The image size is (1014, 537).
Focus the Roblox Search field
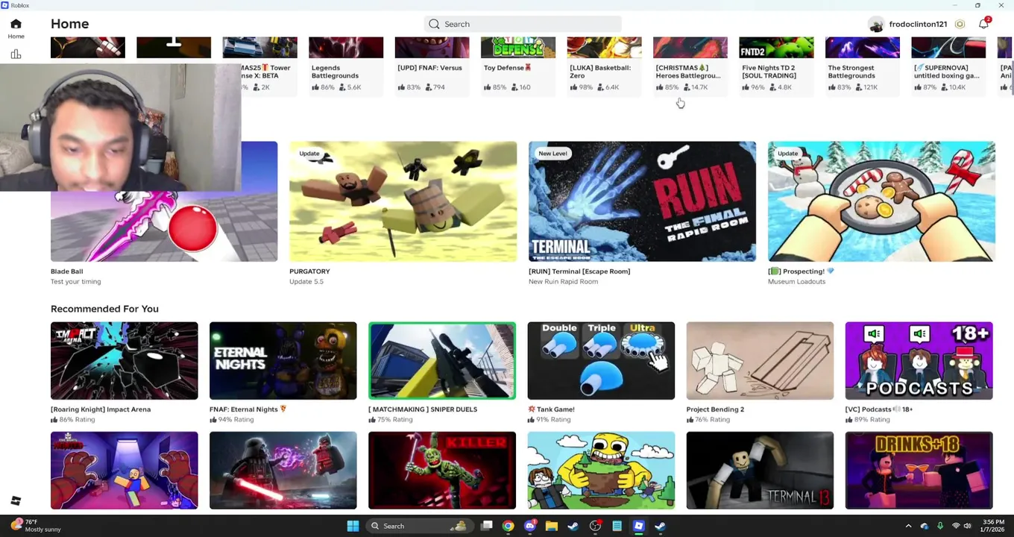522,24
